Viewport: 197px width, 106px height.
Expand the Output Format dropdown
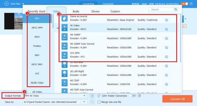click(84, 96)
